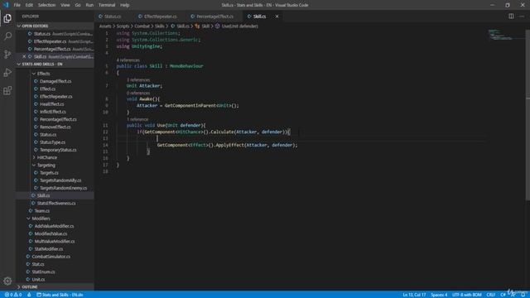Collapse the Stats and Skills - EN section

point(55,65)
